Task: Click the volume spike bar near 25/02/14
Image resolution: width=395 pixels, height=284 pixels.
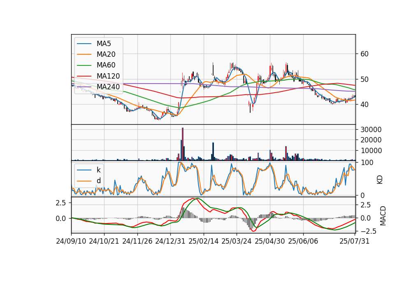Action: pos(213,151)
